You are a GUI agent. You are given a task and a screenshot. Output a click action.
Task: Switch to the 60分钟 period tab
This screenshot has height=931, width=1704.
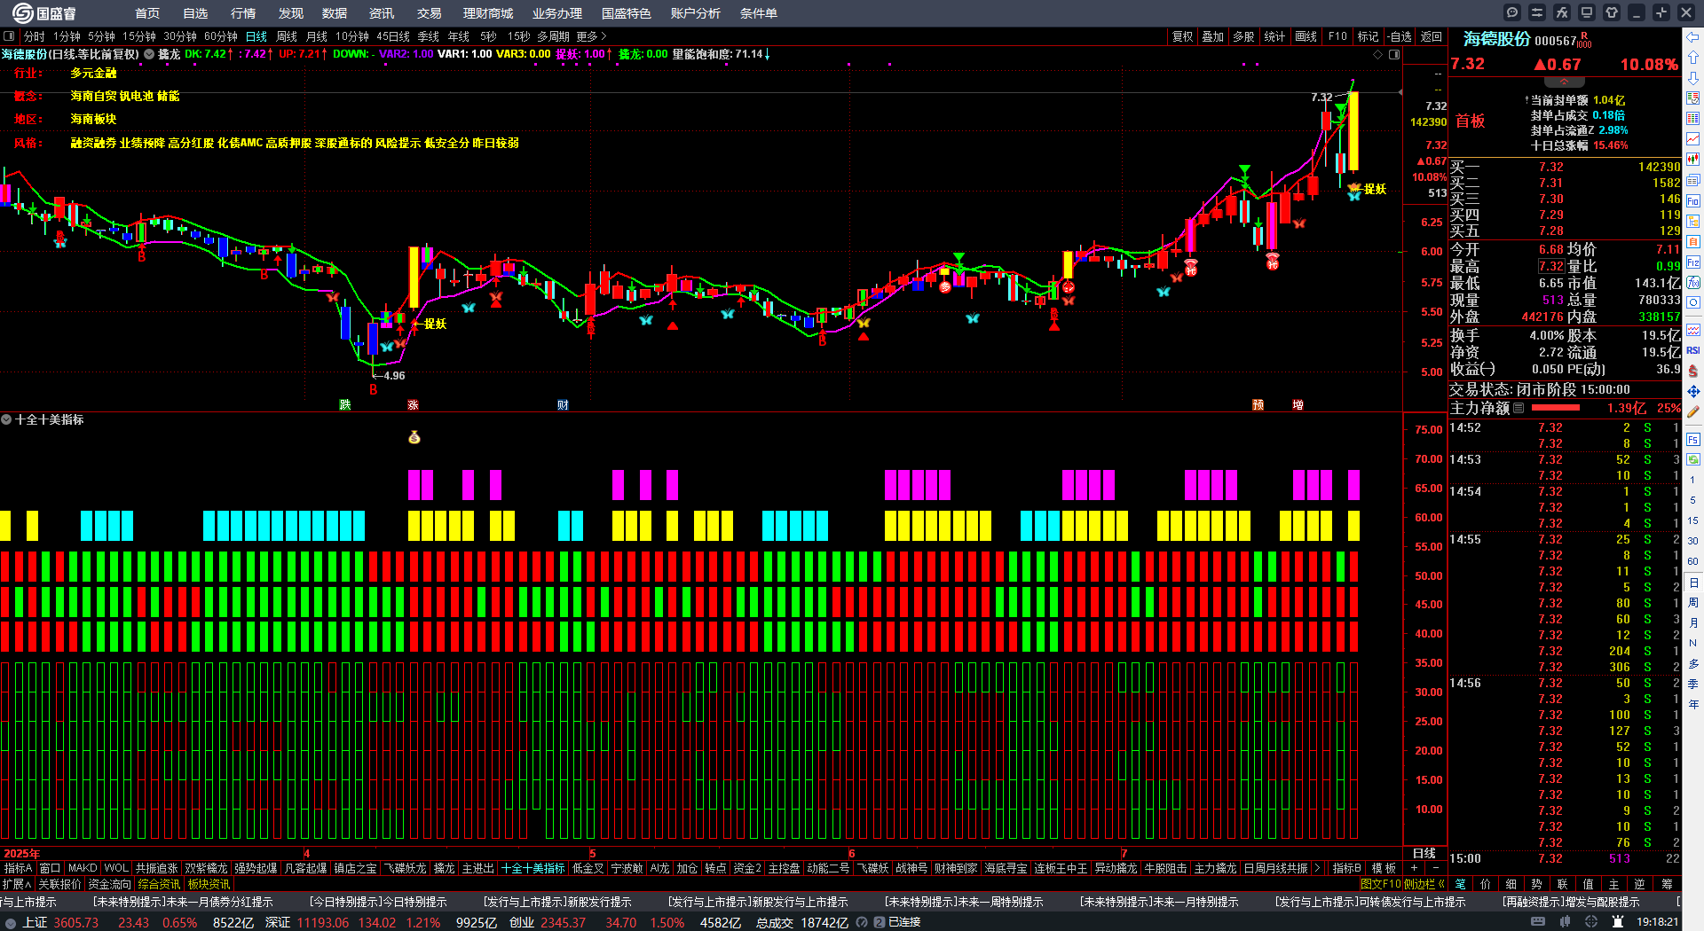221,36
